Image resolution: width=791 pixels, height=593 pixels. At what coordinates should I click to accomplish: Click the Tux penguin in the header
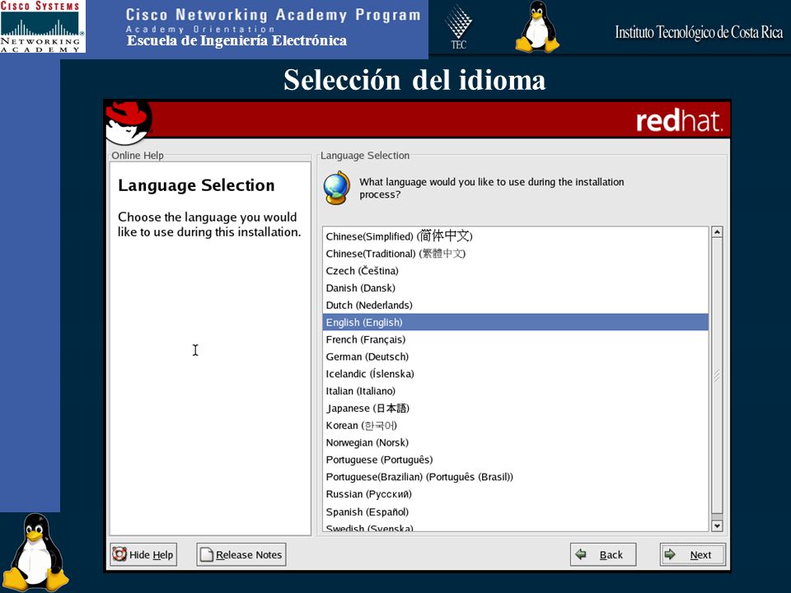pos(537,26)
